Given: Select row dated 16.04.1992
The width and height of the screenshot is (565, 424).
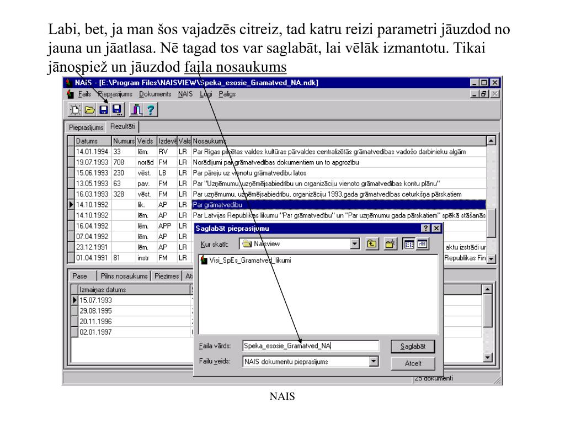Looking at the screenshot, I should click(x=131, y=226).
